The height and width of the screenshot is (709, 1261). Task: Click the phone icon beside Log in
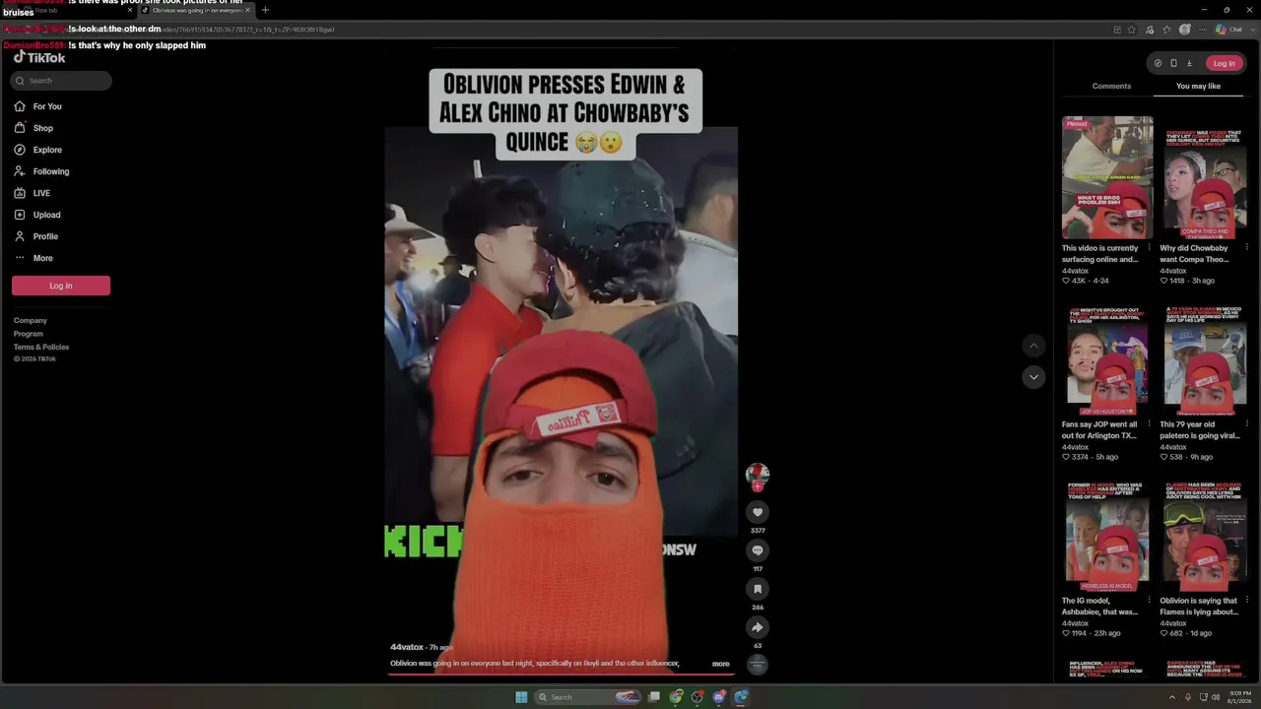(1173, 63)
